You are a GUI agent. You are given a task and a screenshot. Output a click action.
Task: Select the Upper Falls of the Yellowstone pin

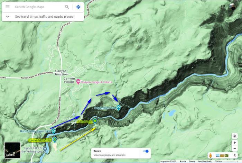pyautogui.click(x=45, y=148)
